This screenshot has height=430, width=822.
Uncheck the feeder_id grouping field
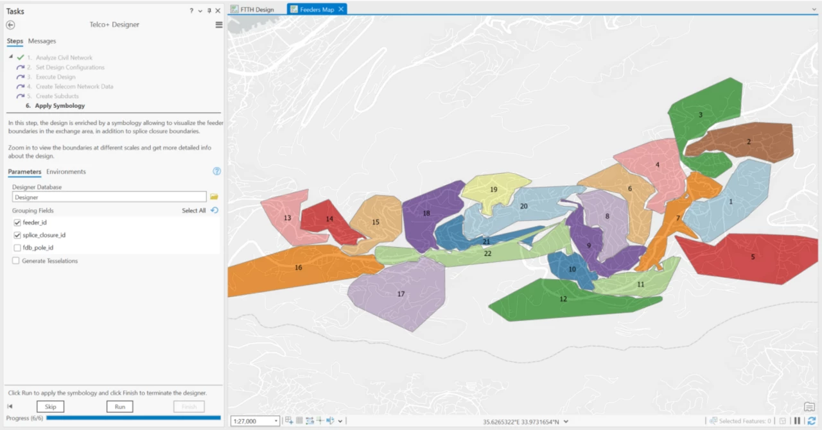point(17,223)
